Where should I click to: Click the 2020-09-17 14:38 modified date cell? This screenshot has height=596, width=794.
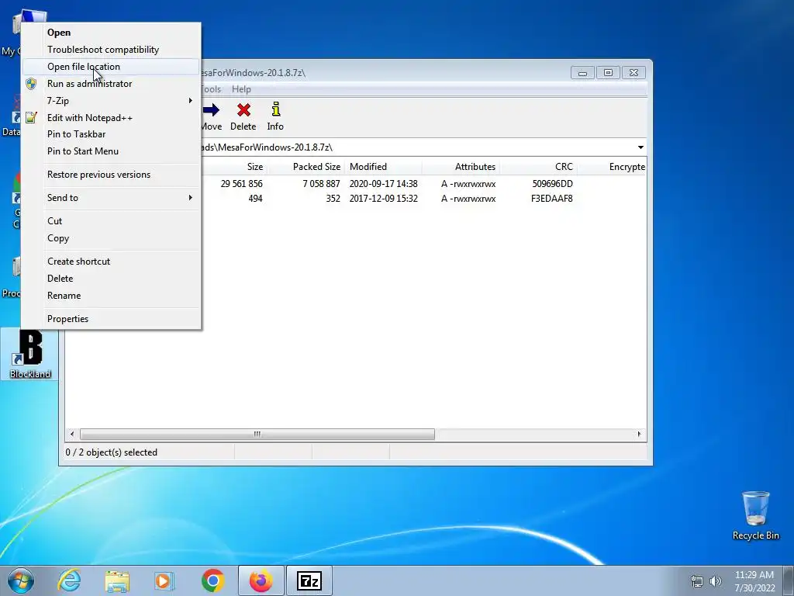click(383, 184)
